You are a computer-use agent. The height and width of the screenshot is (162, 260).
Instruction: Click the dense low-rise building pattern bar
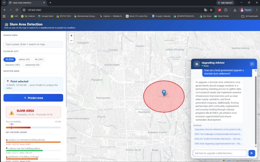(33, 151)
